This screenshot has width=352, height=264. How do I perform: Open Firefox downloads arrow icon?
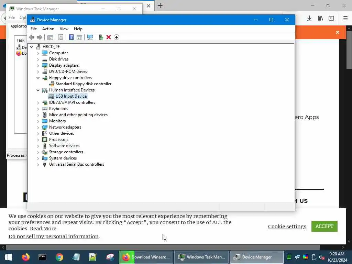click(x=309, y=18)
